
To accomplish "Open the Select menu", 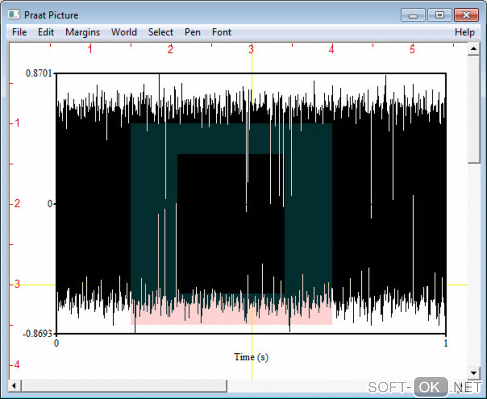I will 160,32.
